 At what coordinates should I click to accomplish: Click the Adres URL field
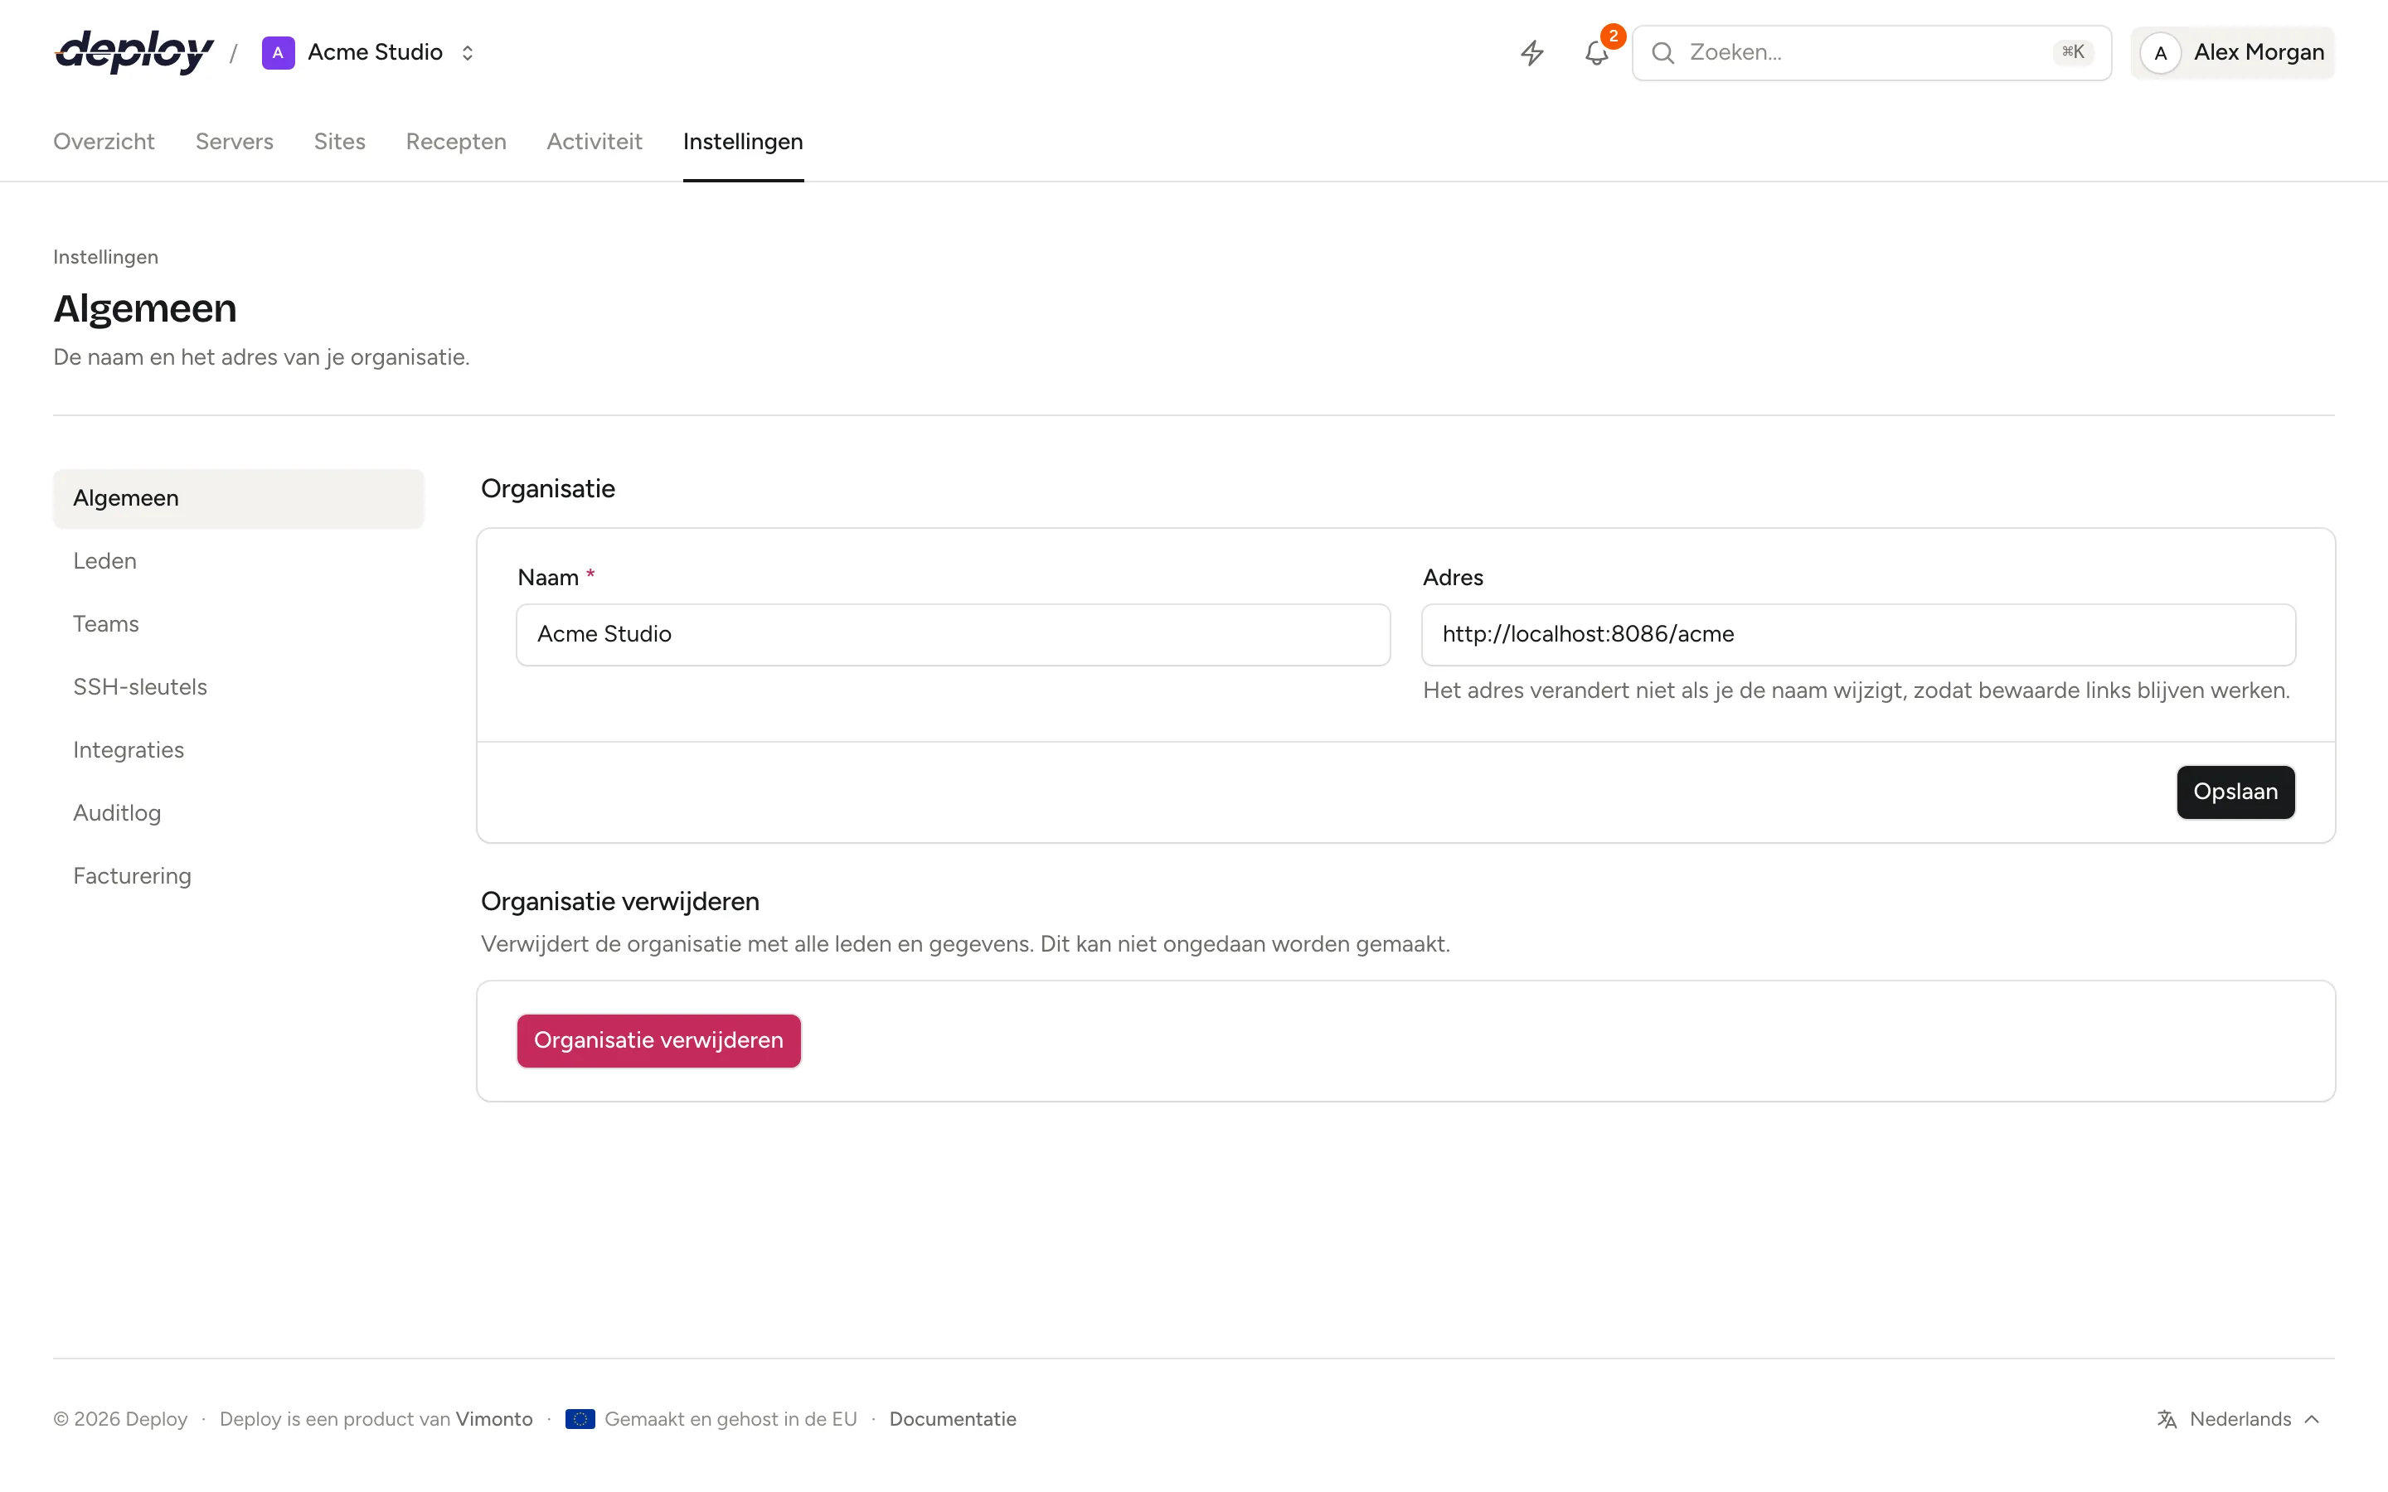click(x=1858, y=634)
